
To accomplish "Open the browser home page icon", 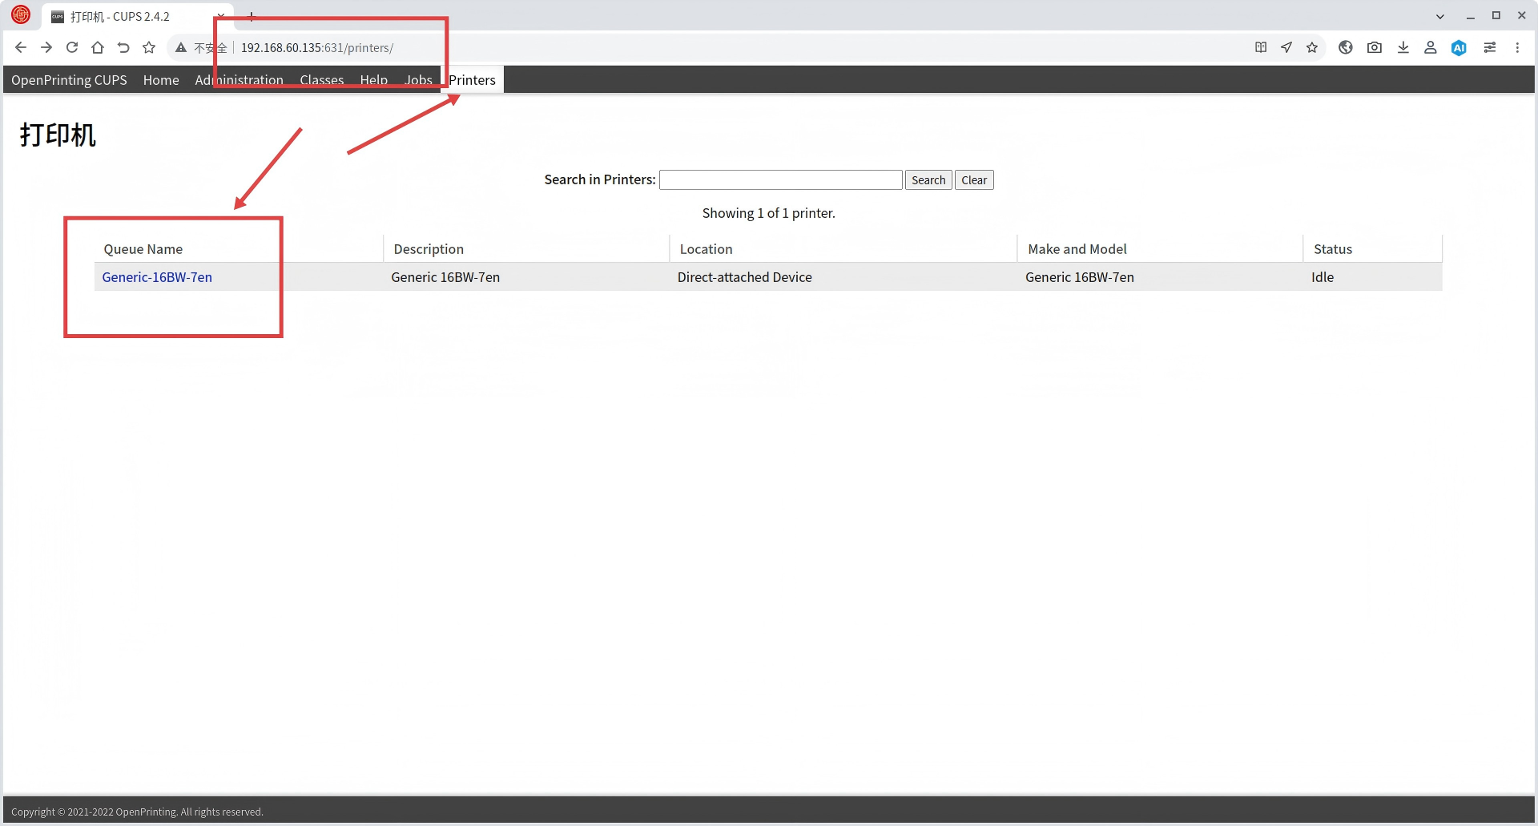I will pos(98,48).
